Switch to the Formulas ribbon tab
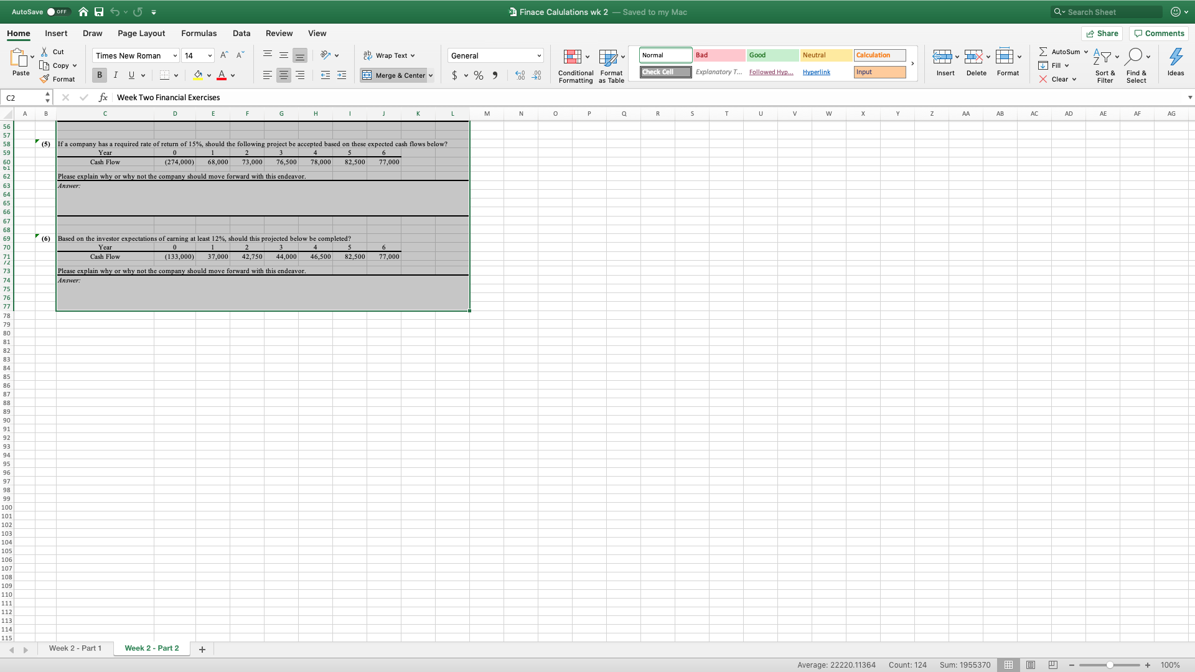This screenshot has height=672, width=1195. pos(199,33)
